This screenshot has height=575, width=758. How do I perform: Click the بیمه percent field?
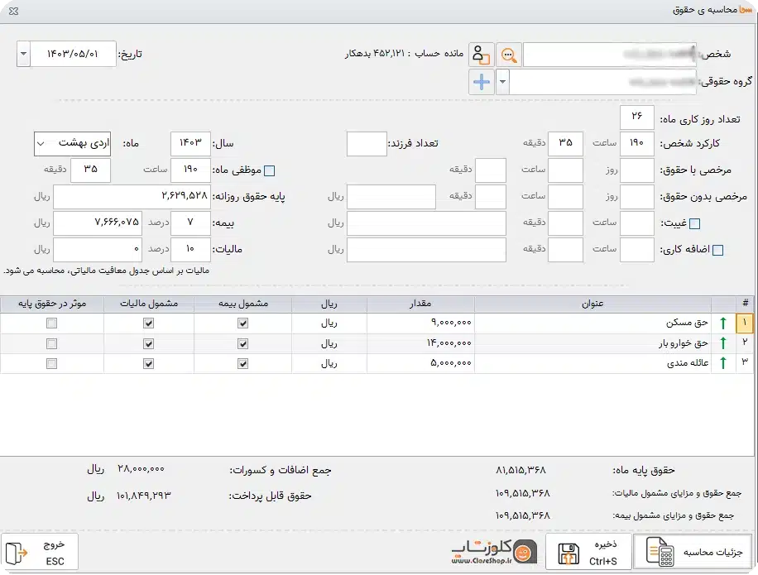[190, 223]
